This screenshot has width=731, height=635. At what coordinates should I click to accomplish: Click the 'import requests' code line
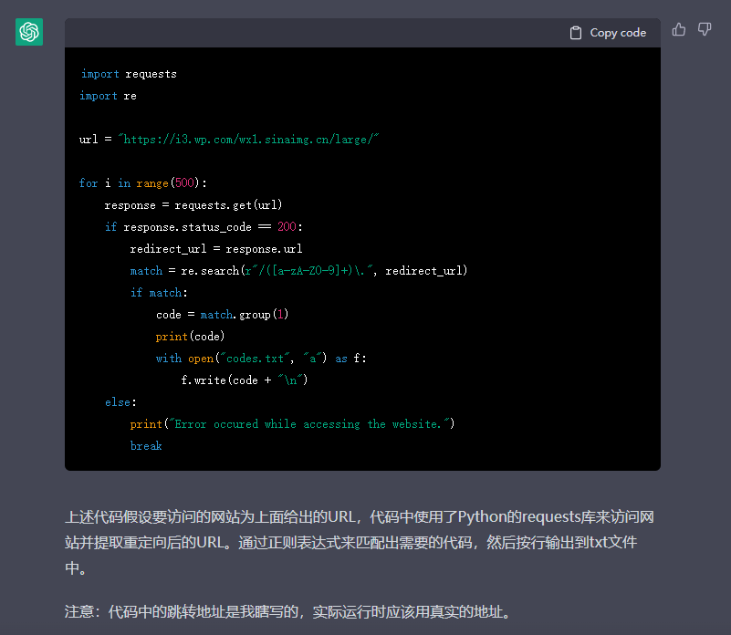(129, 74)
